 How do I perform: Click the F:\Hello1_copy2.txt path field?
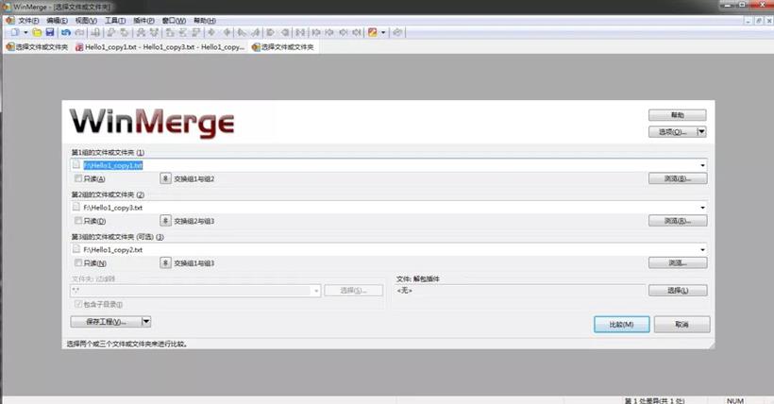(x=389, y=250)
